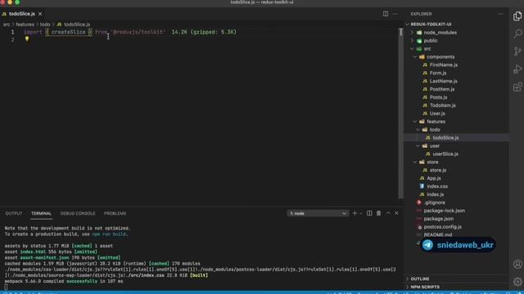Click the lightbulb code action icon
This screenshot has width=524, height=294.
pos(27,39)
